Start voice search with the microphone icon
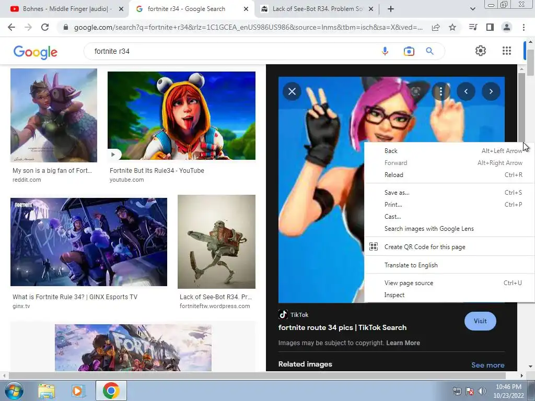 click(385, 51)
